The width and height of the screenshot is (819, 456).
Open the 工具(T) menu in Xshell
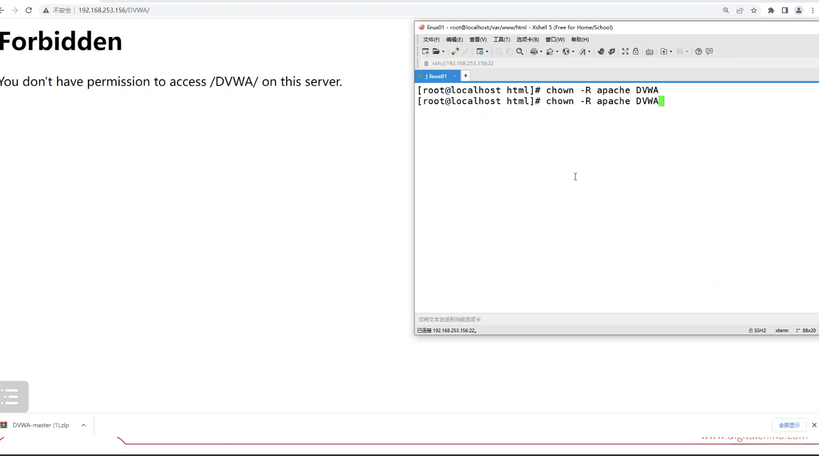(502, 40)
